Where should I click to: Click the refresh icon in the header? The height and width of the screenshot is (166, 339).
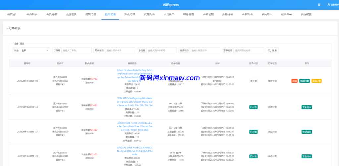tap(319, 5)
